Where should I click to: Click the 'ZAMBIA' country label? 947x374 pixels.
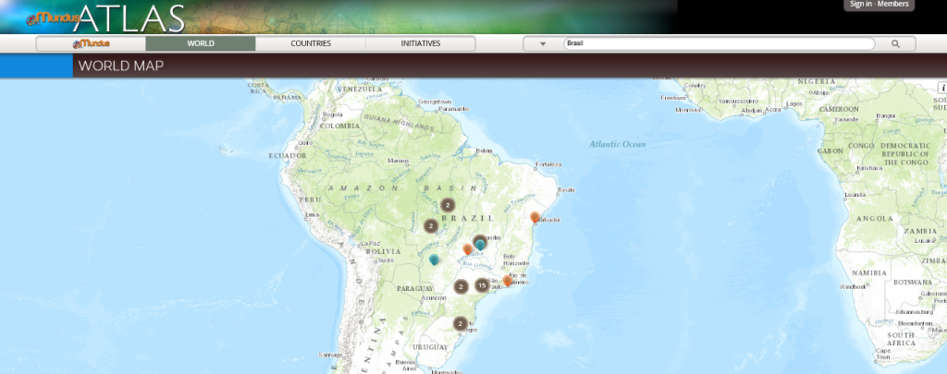click(920, 232)
